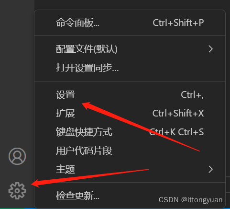
Task: Click the Ctrl+K Ctrl+S shortcut text
Action: pyautogui.click(x=176, y=132)
